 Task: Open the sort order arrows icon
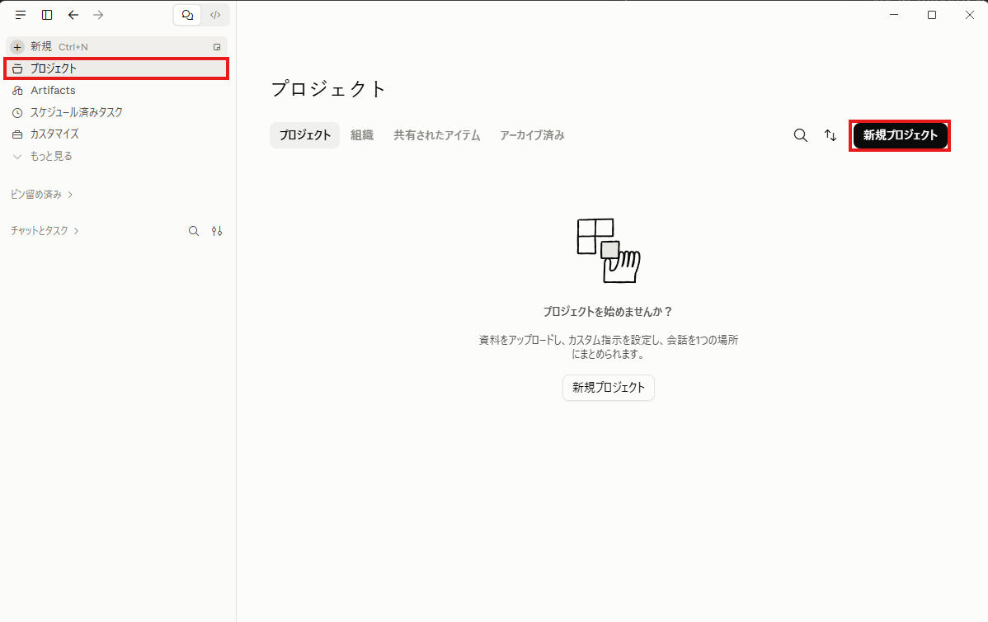tap(830, 135)
